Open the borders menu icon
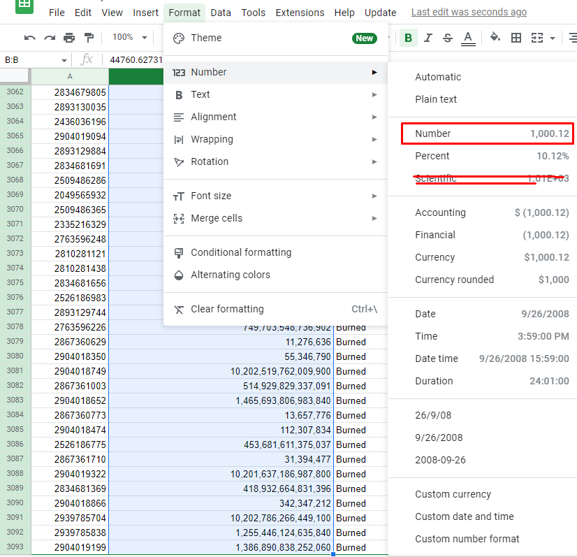 tap(516, 38)
